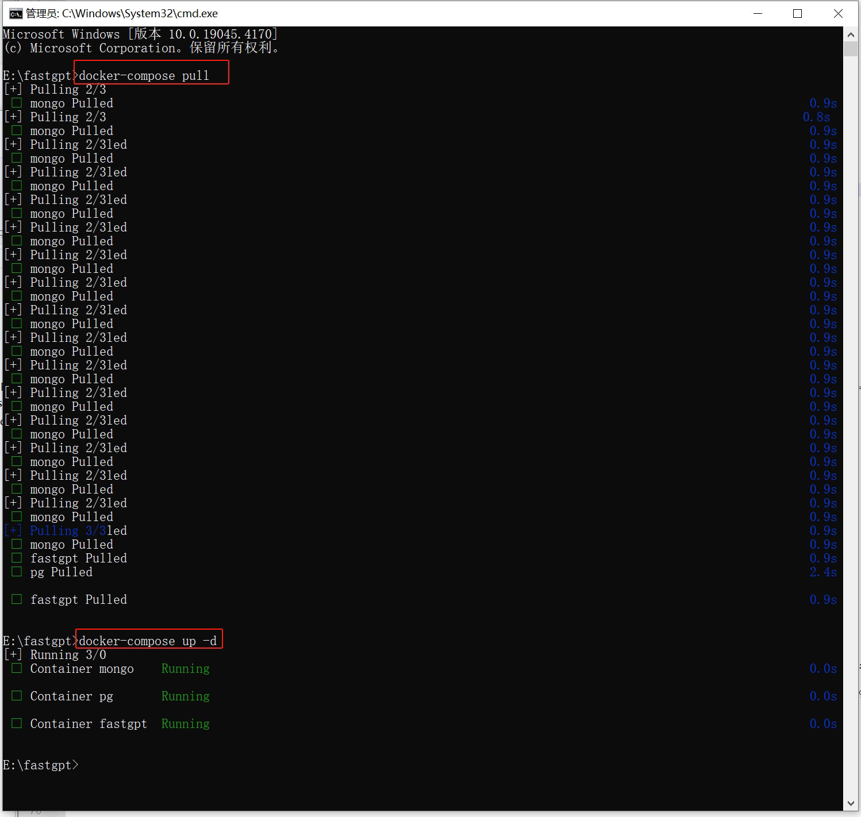Click the last 'E:\fastgpt>' prompt
The image size is (861, 817).
[x=40, y=765]
